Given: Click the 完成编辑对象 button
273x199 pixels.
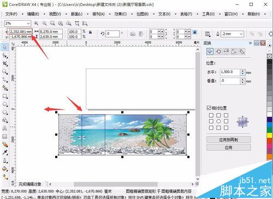Looking at the screenshot, I should click(30, 184).
